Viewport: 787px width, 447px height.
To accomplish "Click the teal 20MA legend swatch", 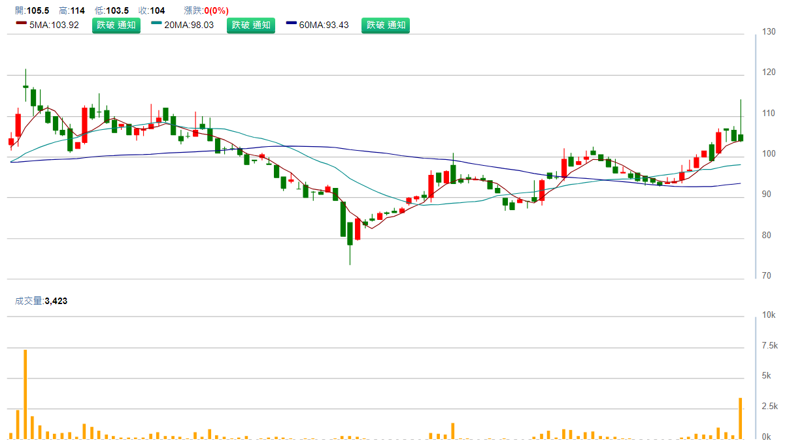I will point(156,25).
